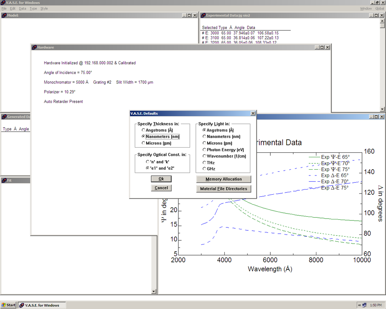Choose 'n' and 'k' optical constants

click(x=148, y=162)
